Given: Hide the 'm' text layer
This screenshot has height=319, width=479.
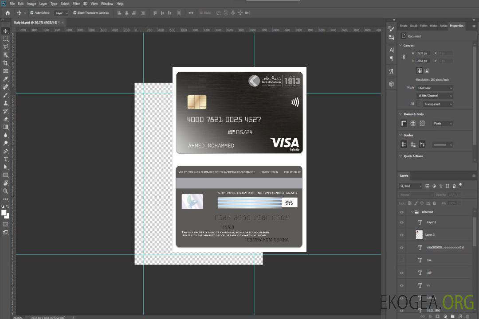Looking at the screenshot, I should coord(402,286).
